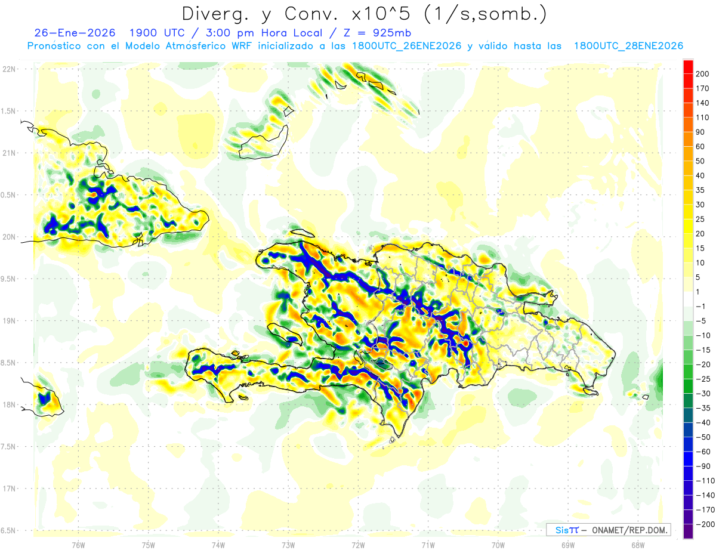Pick the blue swatch between -60 and -90
716x553 pixels.
(x=688, y=459)
